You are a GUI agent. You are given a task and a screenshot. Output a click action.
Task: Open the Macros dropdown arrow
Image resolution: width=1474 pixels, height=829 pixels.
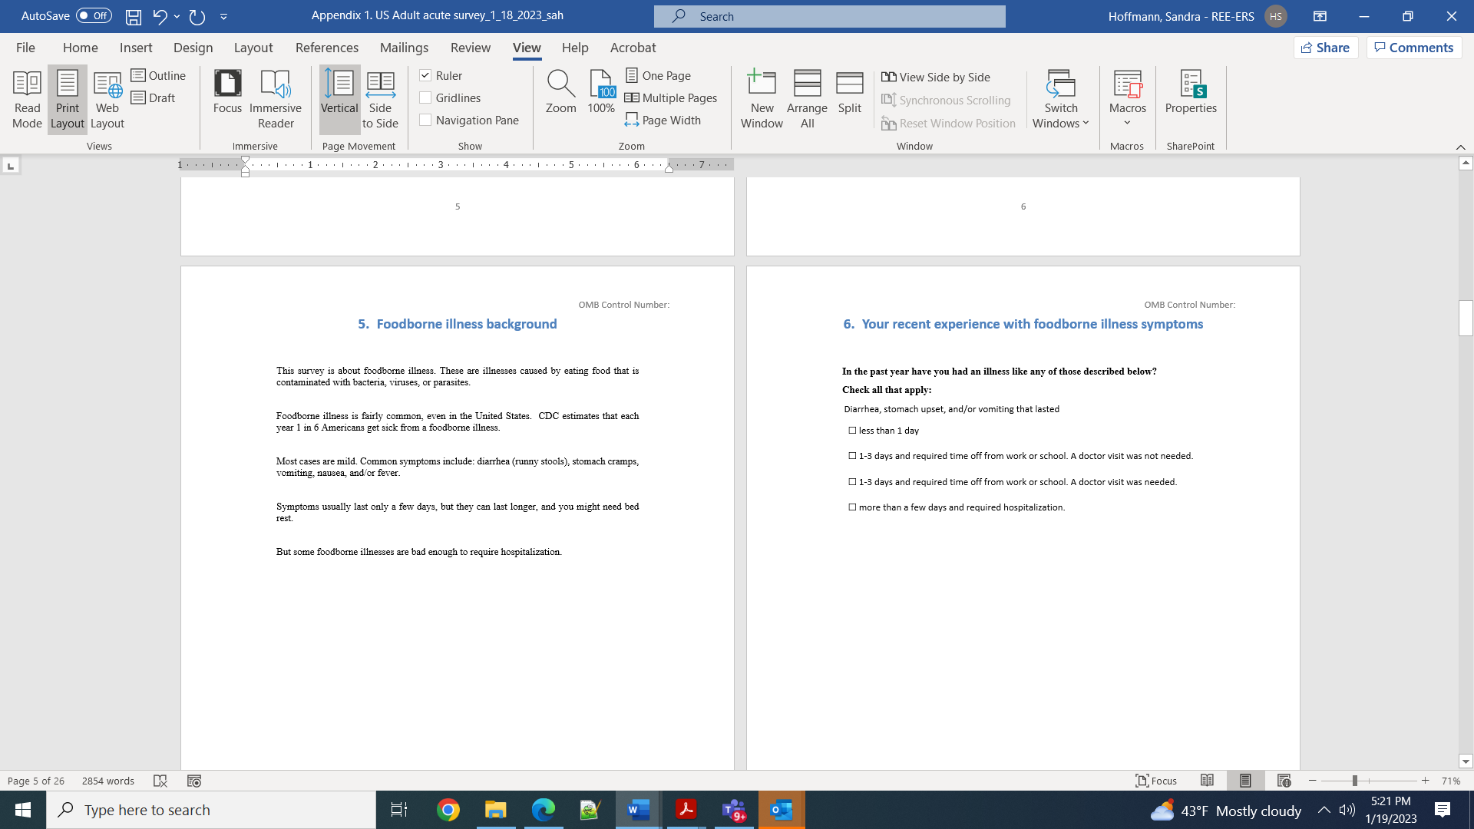pyautogui.click(x=1127, y=123)
